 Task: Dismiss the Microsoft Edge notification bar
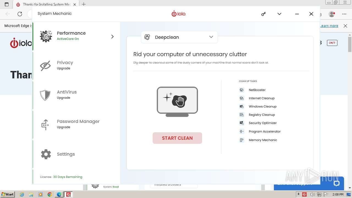click(345, 26)
